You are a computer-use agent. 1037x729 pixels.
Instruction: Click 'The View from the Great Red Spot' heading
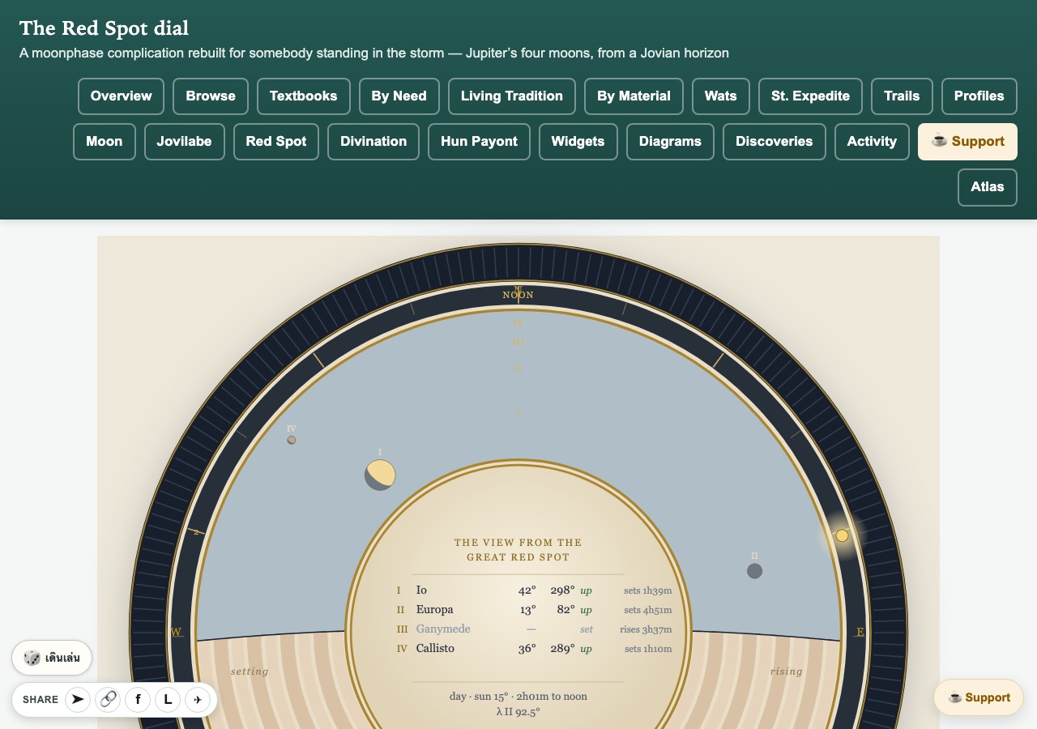pyautogui.click(x=518, y=550)
